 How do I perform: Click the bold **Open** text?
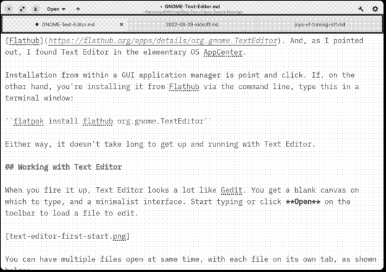point(303,202)
